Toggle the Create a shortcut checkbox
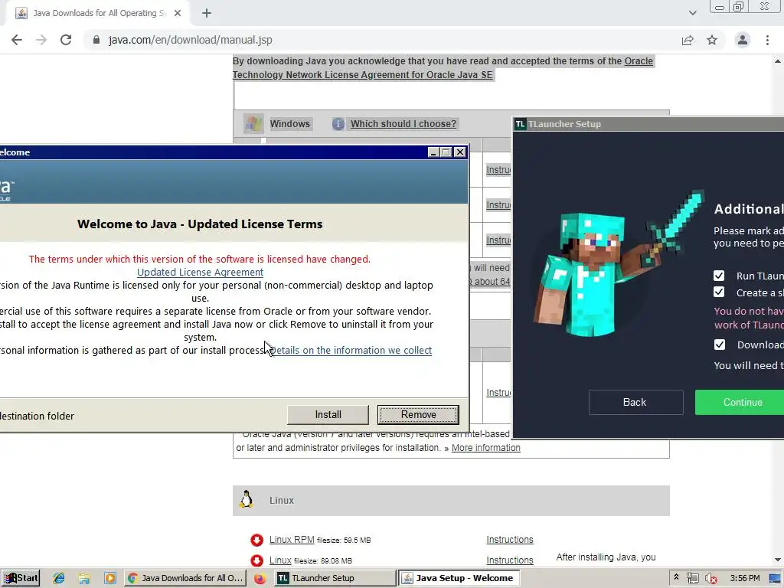 [x=719, y=292]
